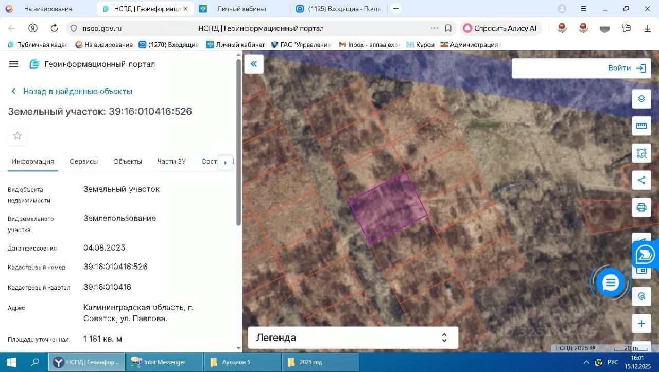This screenshot has width=659, height=372.
Task: Switch to Части ЗУ tab
Action: click(171, 162)
